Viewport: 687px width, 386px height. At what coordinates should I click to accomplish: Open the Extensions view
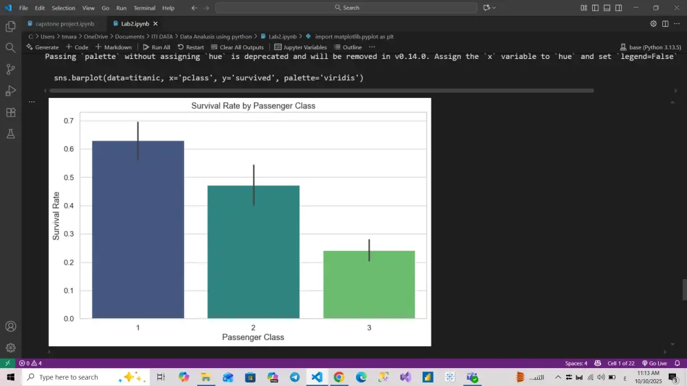pyautogui.click(x=10, y=112)
